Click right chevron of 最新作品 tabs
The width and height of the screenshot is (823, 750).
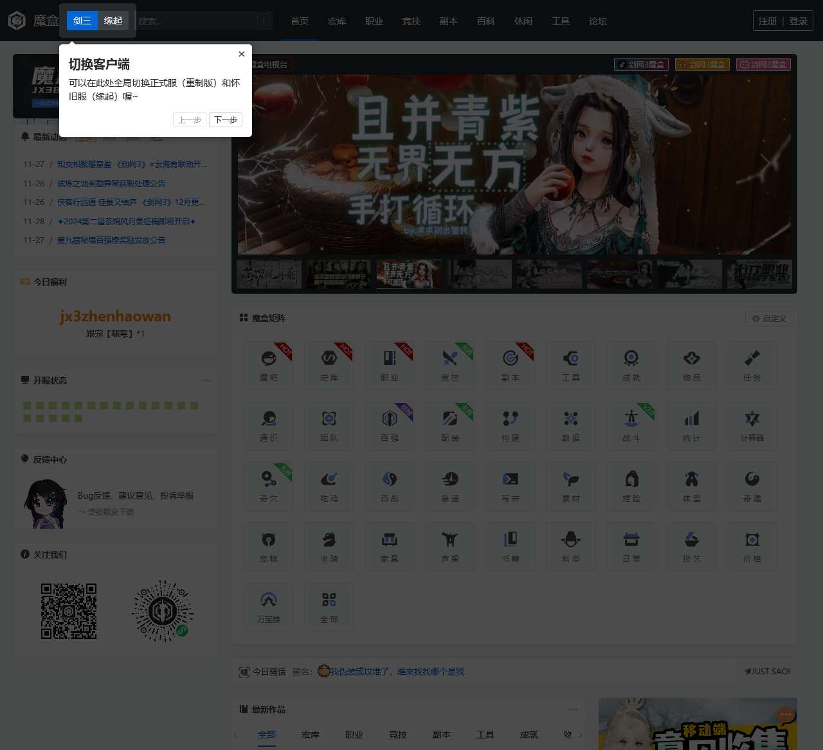581,735
